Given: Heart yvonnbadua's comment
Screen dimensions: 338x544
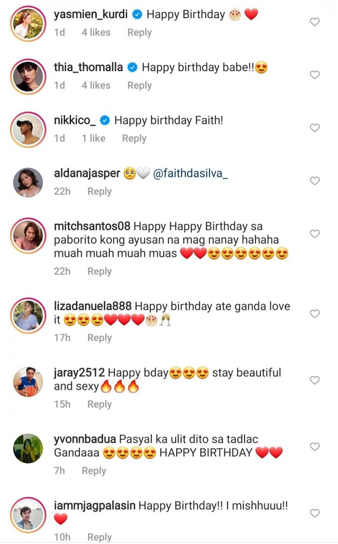Looking at the screenshot, I should click(x=315, y=447).
